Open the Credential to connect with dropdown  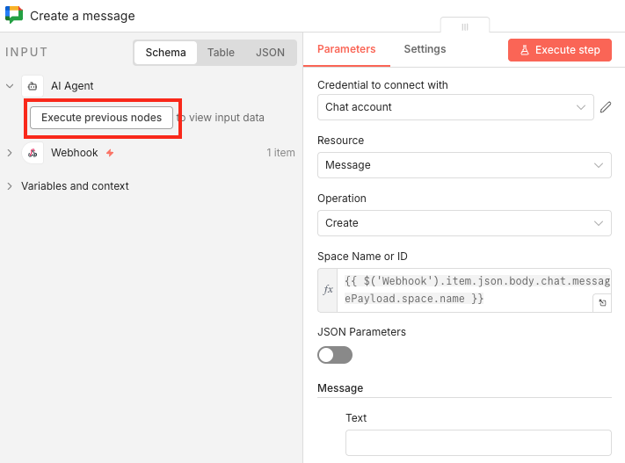[455, 107]
